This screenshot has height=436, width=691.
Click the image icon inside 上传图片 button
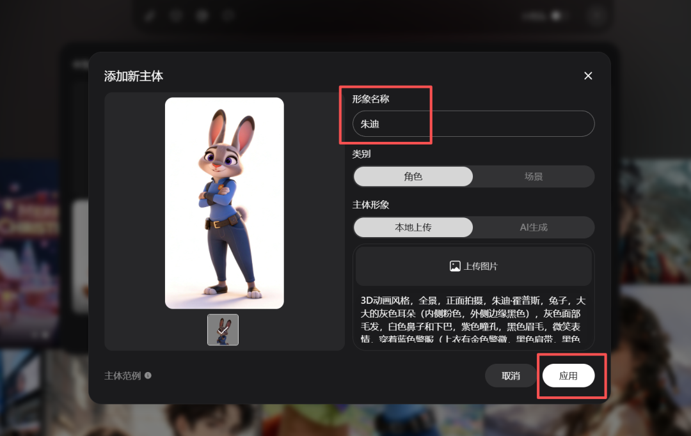click(x=456, y=265)
